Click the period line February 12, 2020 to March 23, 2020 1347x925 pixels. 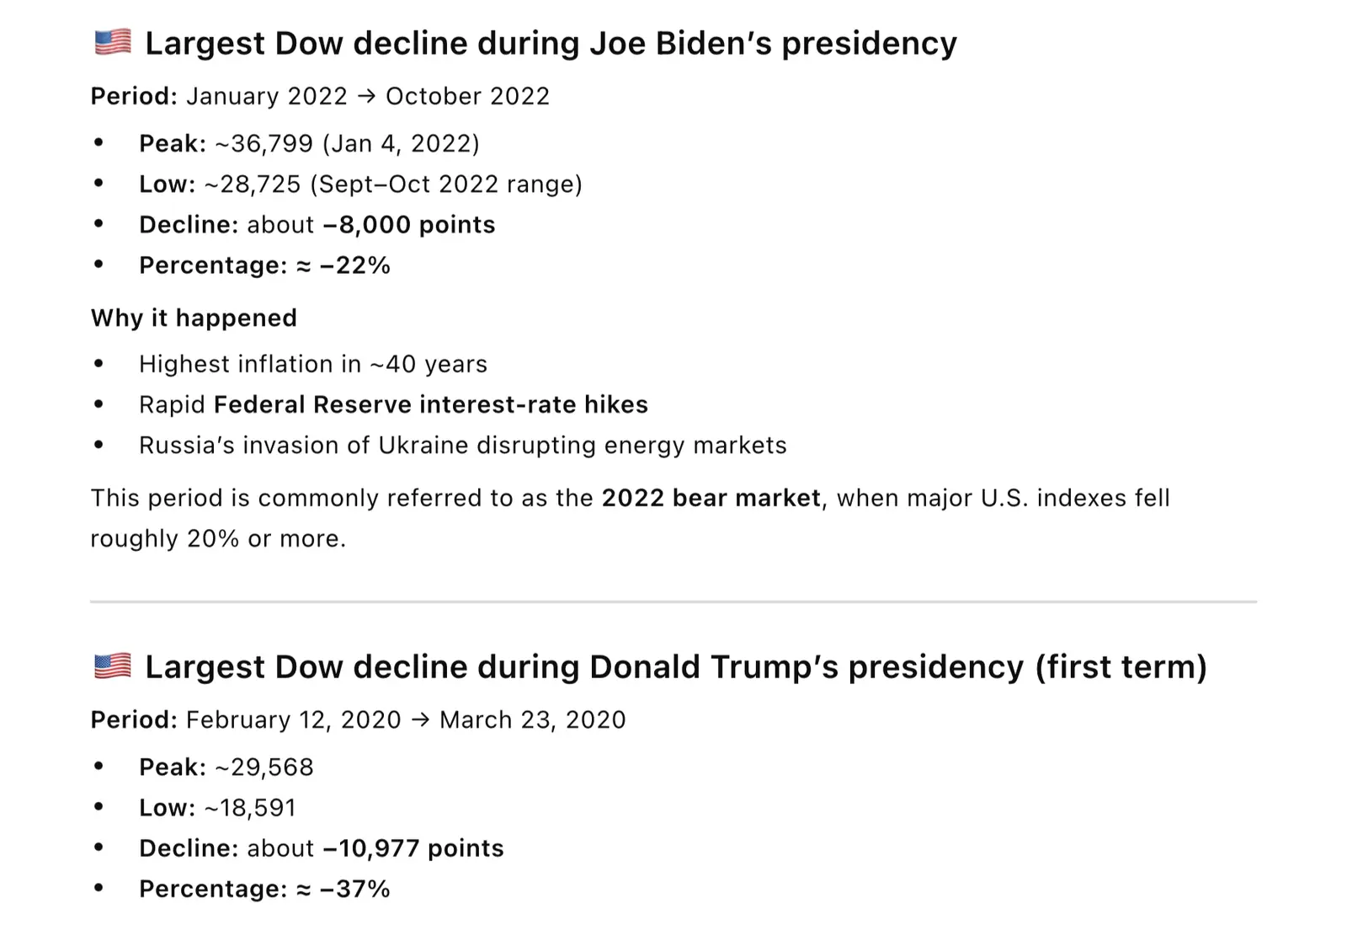pos(358,719)
